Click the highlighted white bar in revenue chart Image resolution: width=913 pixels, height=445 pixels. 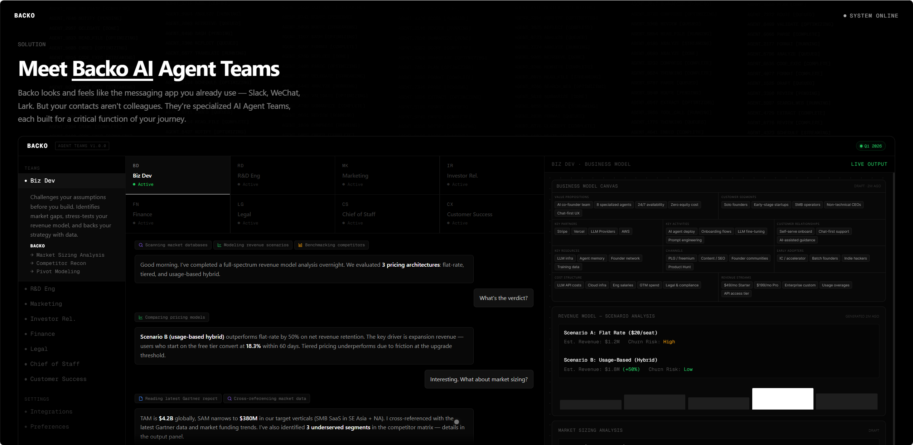pos(783,398)
